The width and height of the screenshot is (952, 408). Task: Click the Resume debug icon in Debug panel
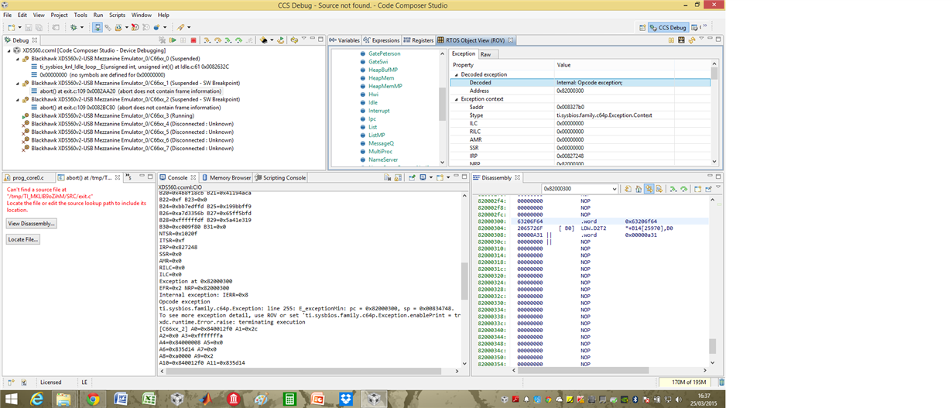(x=173, y=40)
